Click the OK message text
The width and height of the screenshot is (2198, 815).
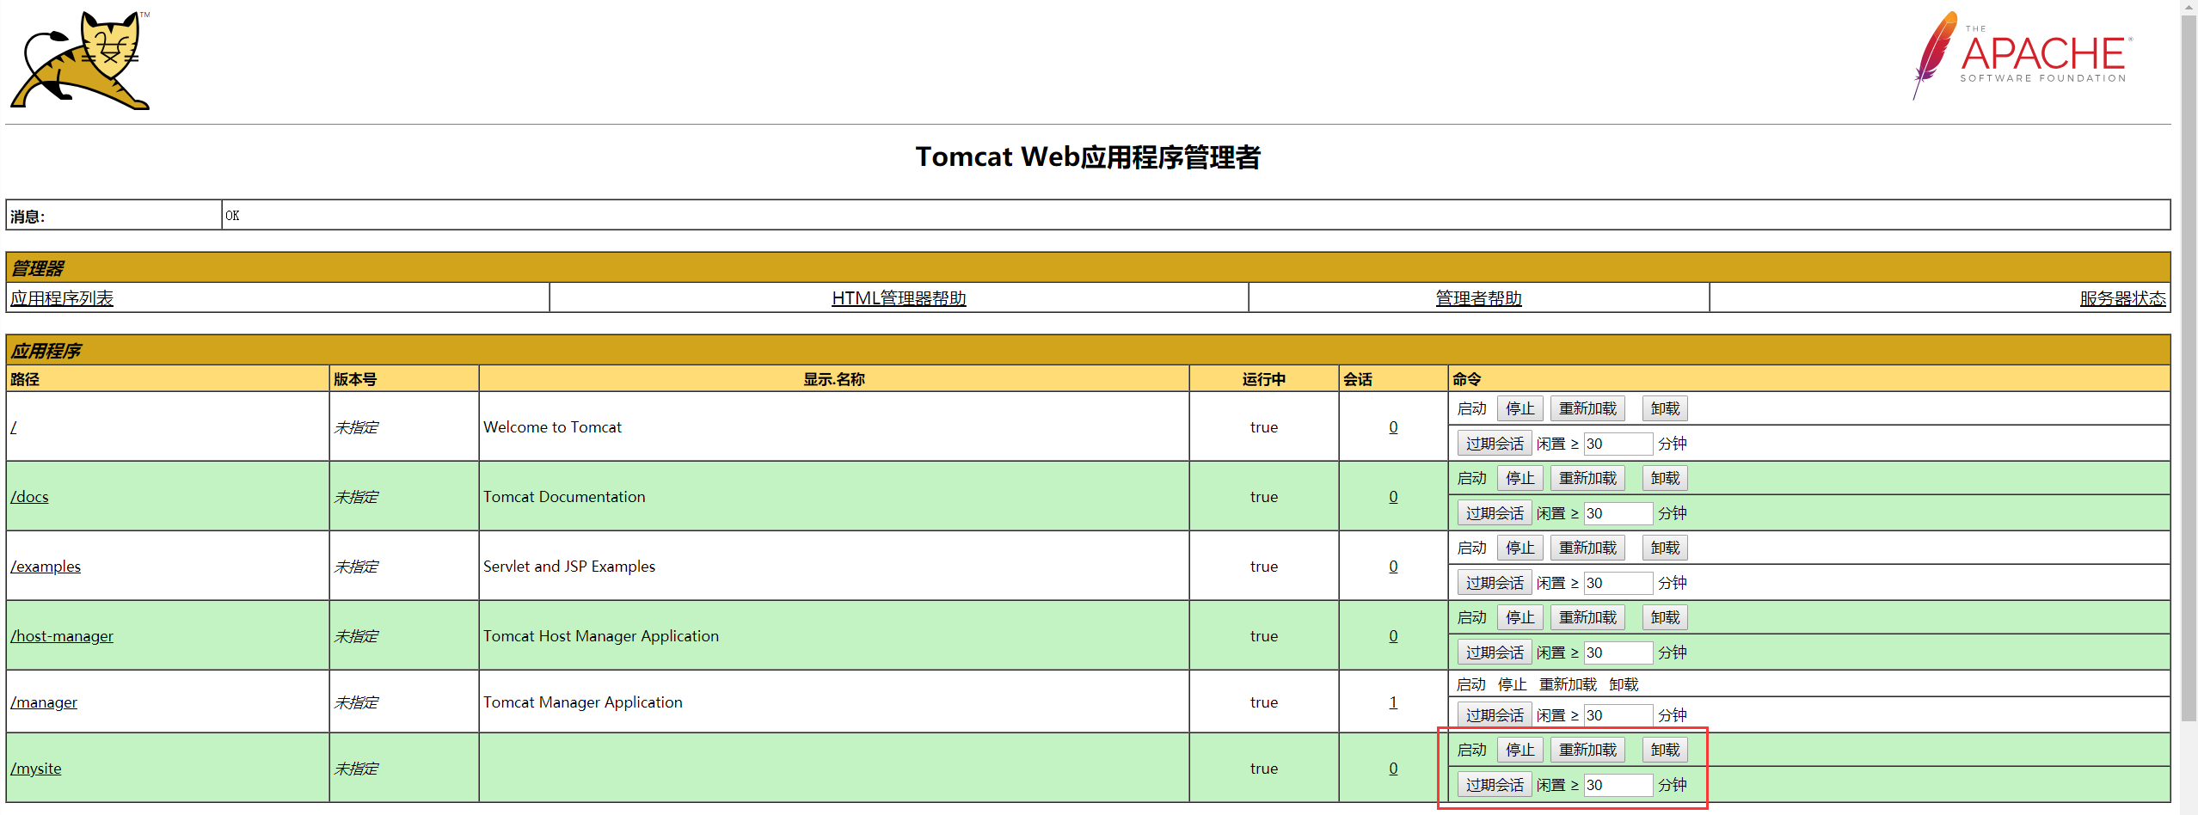(232, 216)
